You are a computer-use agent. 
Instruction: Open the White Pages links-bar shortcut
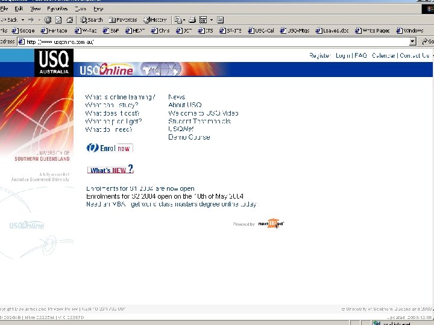[x=373, y=31]
